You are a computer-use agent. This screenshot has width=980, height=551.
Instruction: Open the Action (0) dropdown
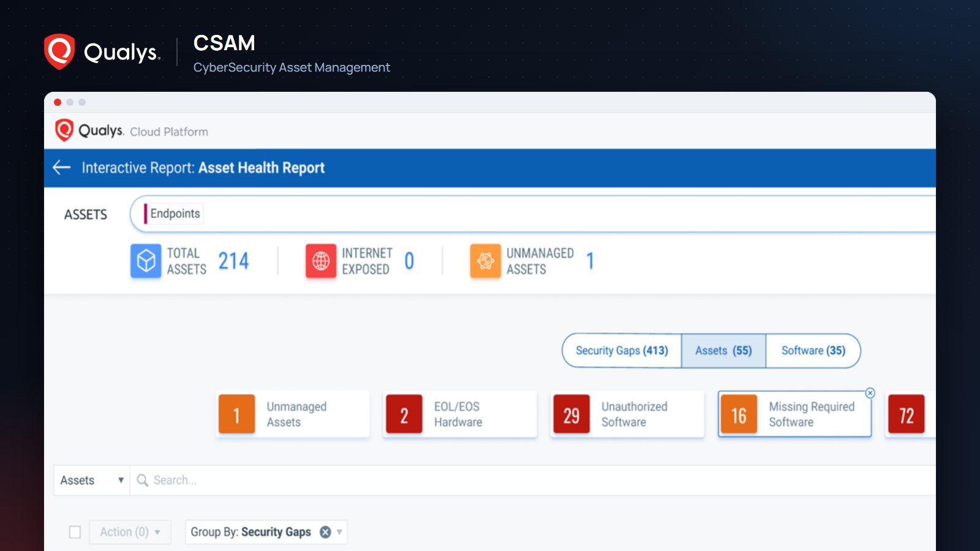pos(130,532)
